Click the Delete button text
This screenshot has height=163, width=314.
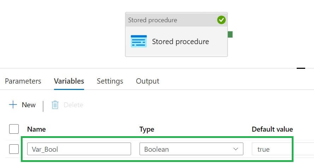[x=73, y=105]
